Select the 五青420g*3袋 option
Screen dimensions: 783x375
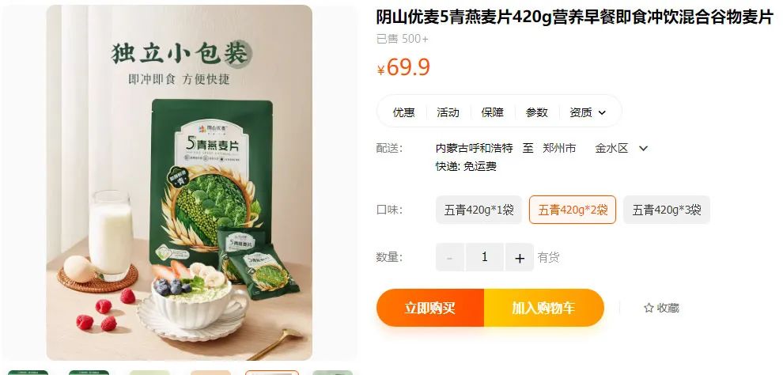[x=667, y=210]
